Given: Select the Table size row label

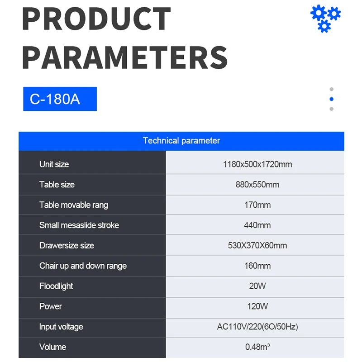Looking at the screenshot, I should tap(57, 185).
